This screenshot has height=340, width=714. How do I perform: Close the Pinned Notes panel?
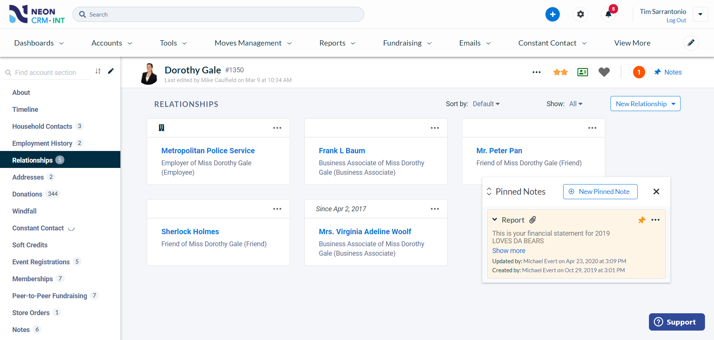pos(656,192)
